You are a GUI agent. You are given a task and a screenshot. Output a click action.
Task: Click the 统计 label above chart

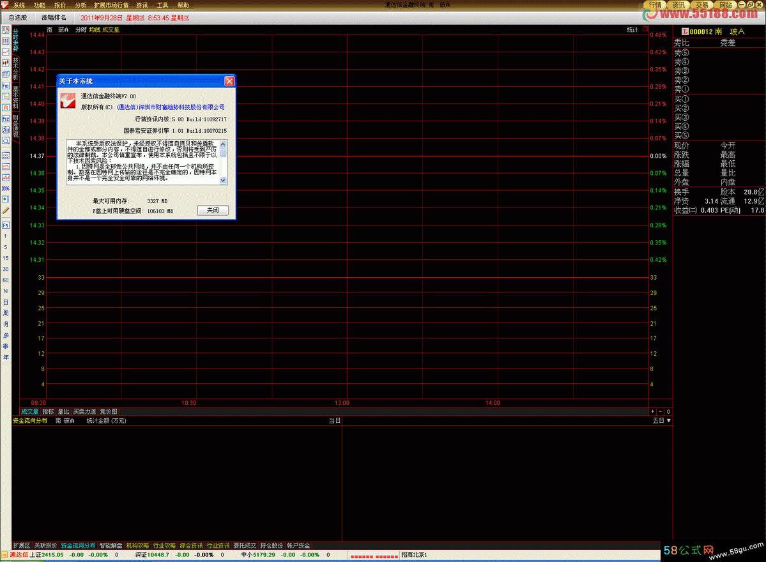point(632,30)
